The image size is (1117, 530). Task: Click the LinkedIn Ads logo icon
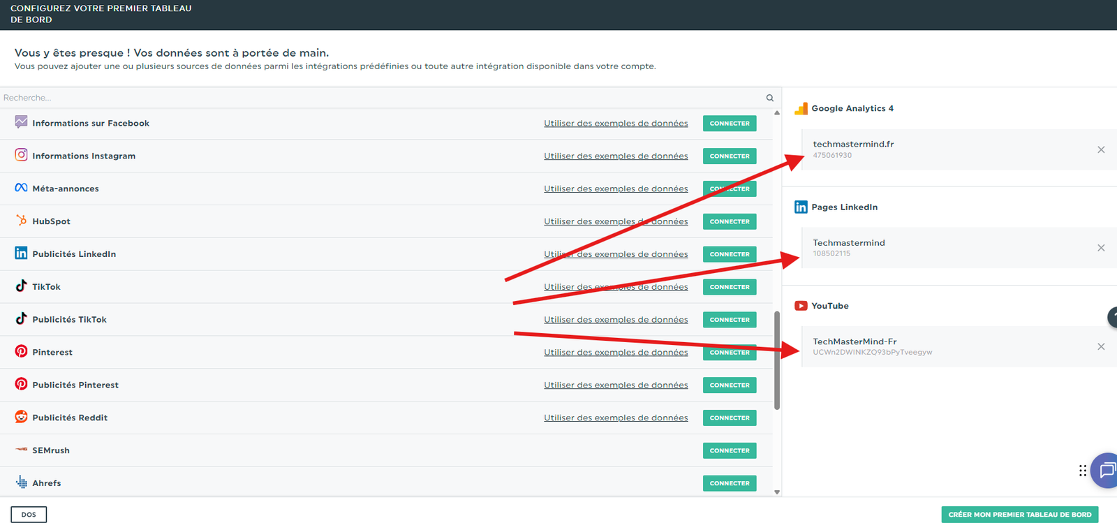[21, 253]
